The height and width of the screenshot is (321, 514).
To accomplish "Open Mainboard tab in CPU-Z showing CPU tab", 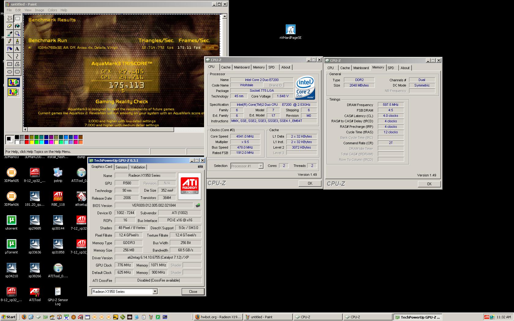I will (x=242, y=67).
